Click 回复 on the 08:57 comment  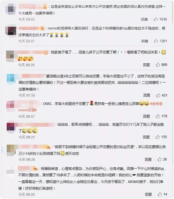(146, 116)
